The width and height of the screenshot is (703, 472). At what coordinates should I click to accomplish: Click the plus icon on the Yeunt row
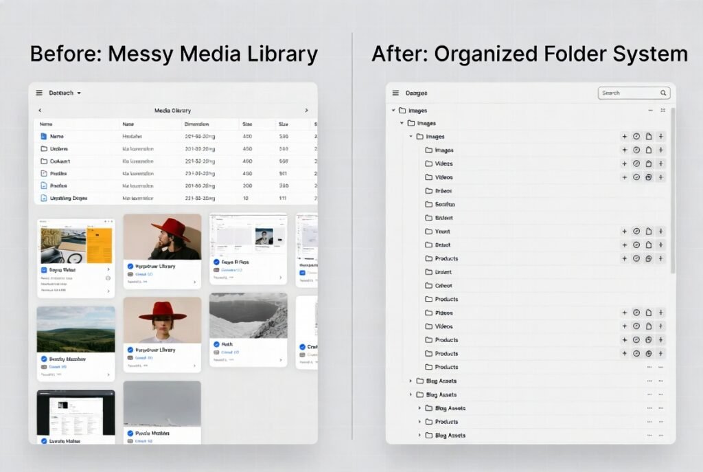625,232
